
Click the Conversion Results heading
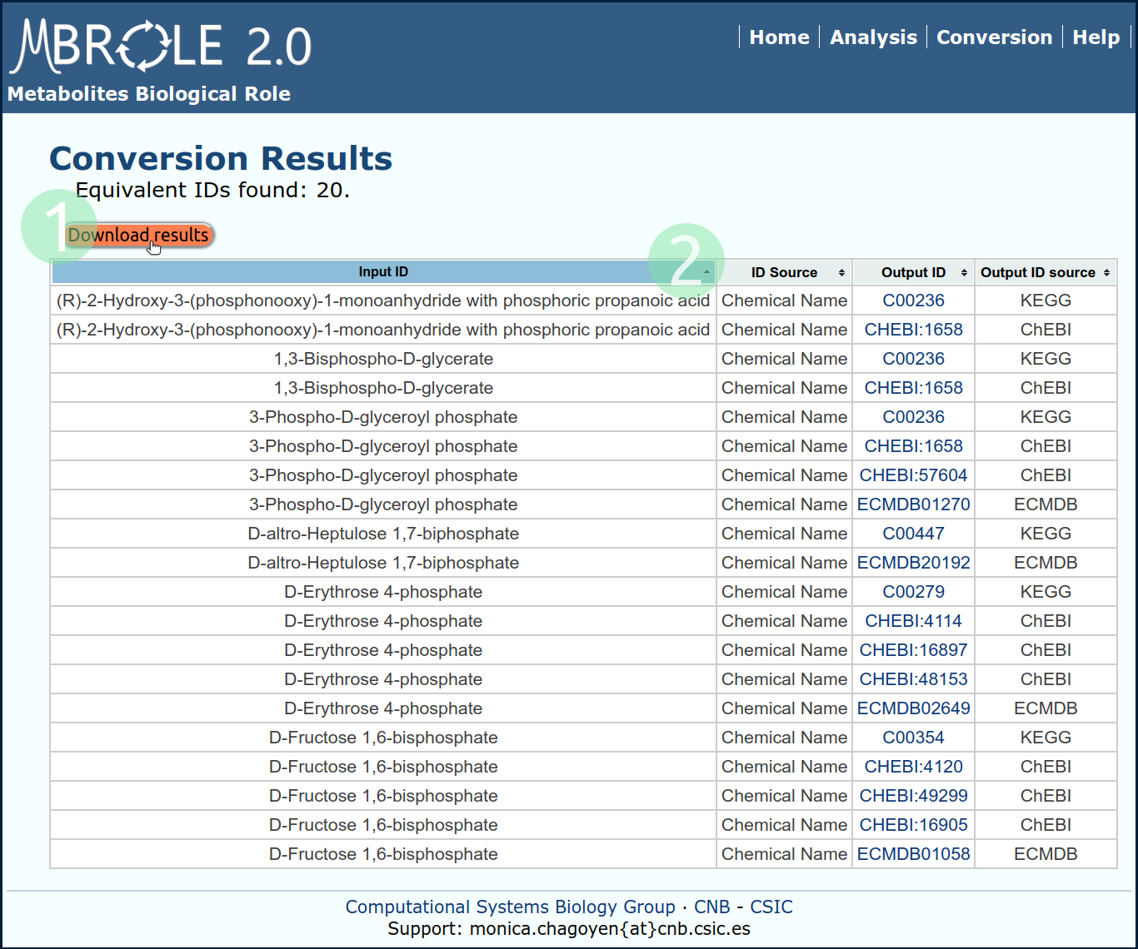(x=221, y=158)
